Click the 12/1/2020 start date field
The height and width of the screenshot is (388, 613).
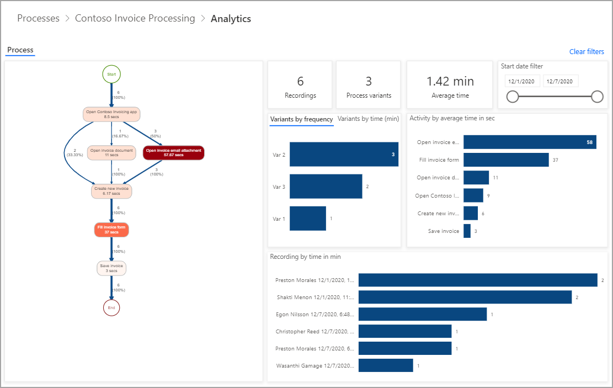[522, 81]
